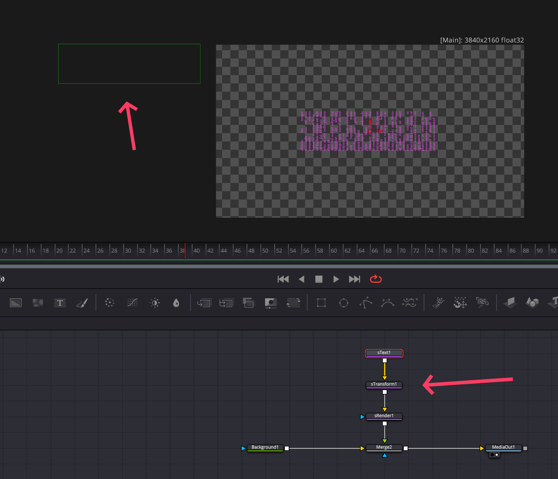558x479 pixels.
Task: Add the multi-curve mask tool (wavy lines icon)
Action: (410, 303)
